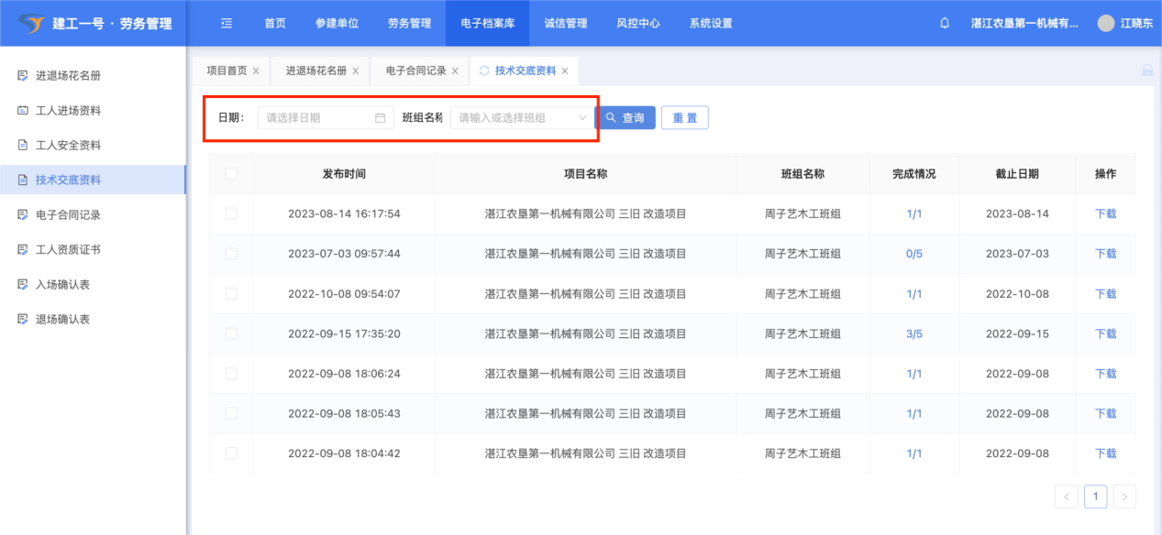Download the 2023-07-03 record via 下载
This screenshot has height=535, width=1162.
click(x=1105, y=254)
